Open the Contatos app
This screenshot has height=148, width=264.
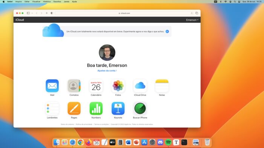tap(74, 86)
